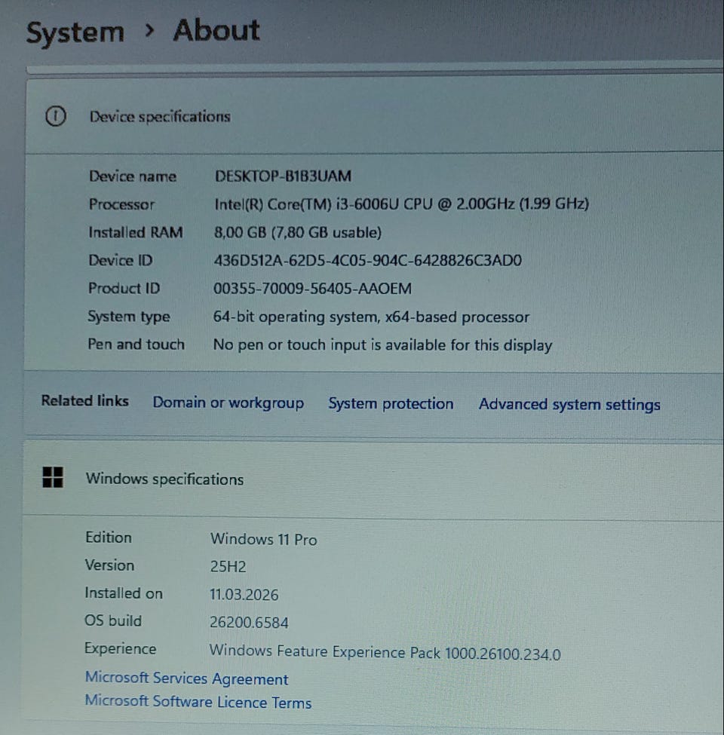Screen dimensions: 724x735
Task: Select Product ID value 00355-70009-56405-AAOEM
Action: pos(313,288)
